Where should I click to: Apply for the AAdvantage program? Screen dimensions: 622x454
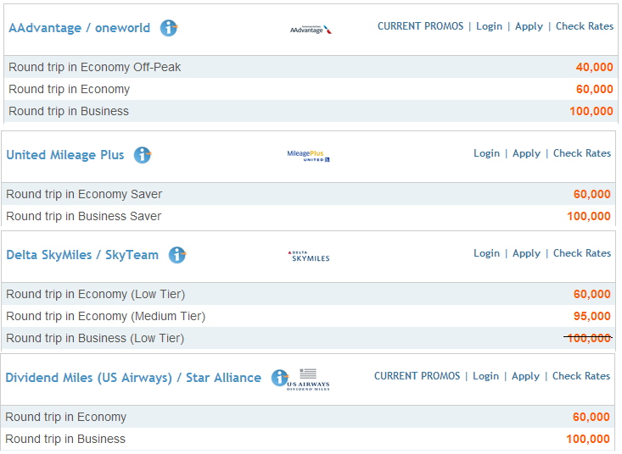click(x=529, y=26)
